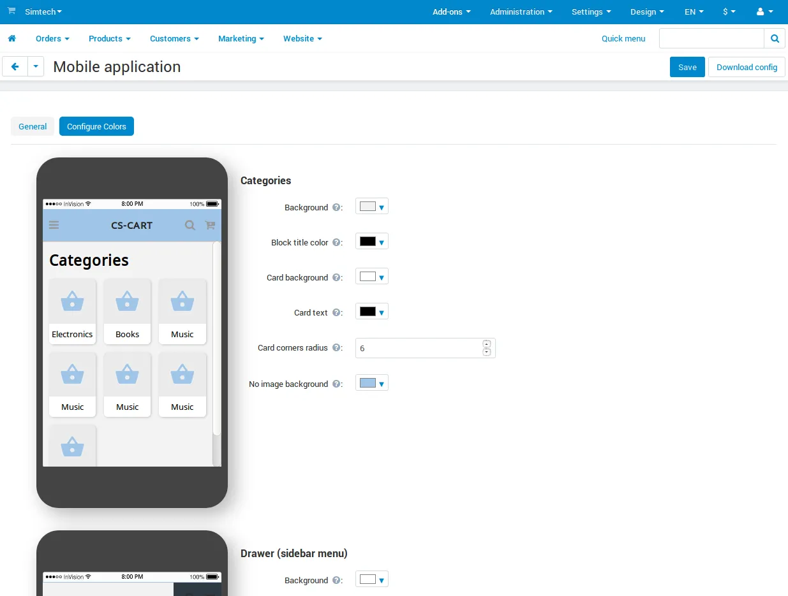Viewport: 788px width, 596px height.
Task: Open the Card text color picker
Action: point(372,312)
